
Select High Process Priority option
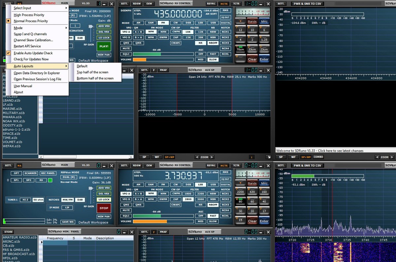click(x=29, y=15)
